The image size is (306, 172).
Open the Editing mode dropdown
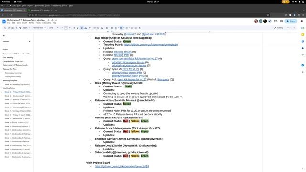(281, 28)
